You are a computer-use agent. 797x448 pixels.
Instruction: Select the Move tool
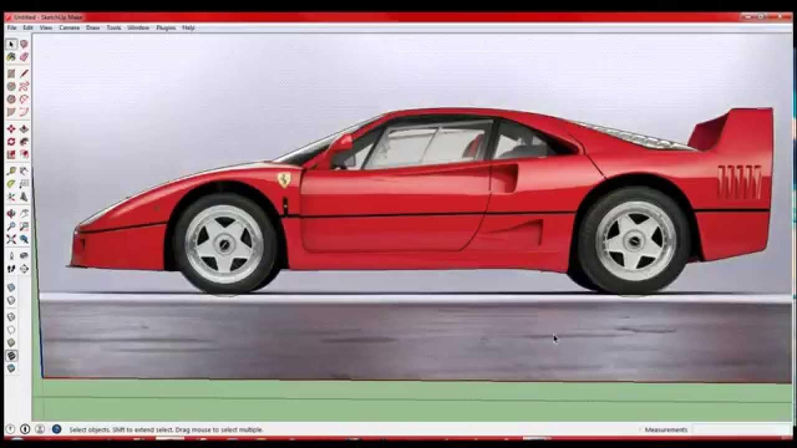(x=11, y=129)
